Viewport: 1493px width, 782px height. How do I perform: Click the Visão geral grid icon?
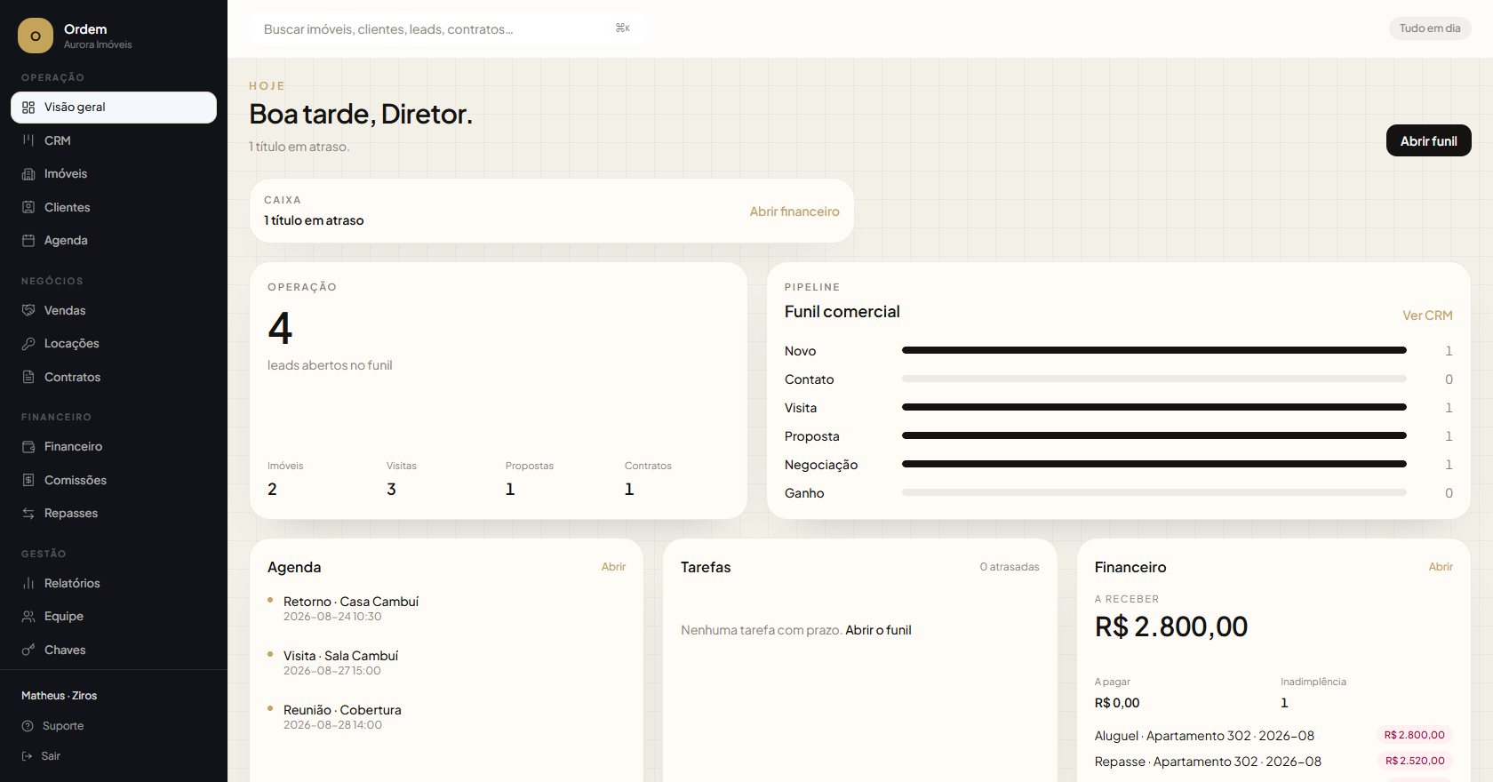28,108
